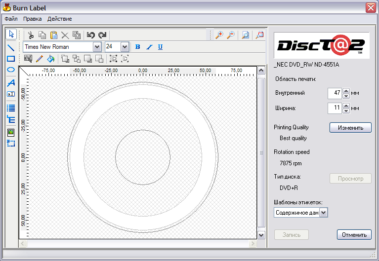Click the scissors cut icon

click(31, 35)
